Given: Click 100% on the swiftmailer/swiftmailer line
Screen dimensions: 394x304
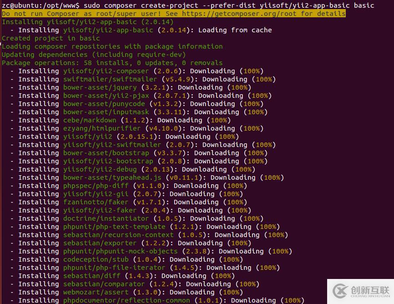Looking at the screenshot, I should (264, 79).
